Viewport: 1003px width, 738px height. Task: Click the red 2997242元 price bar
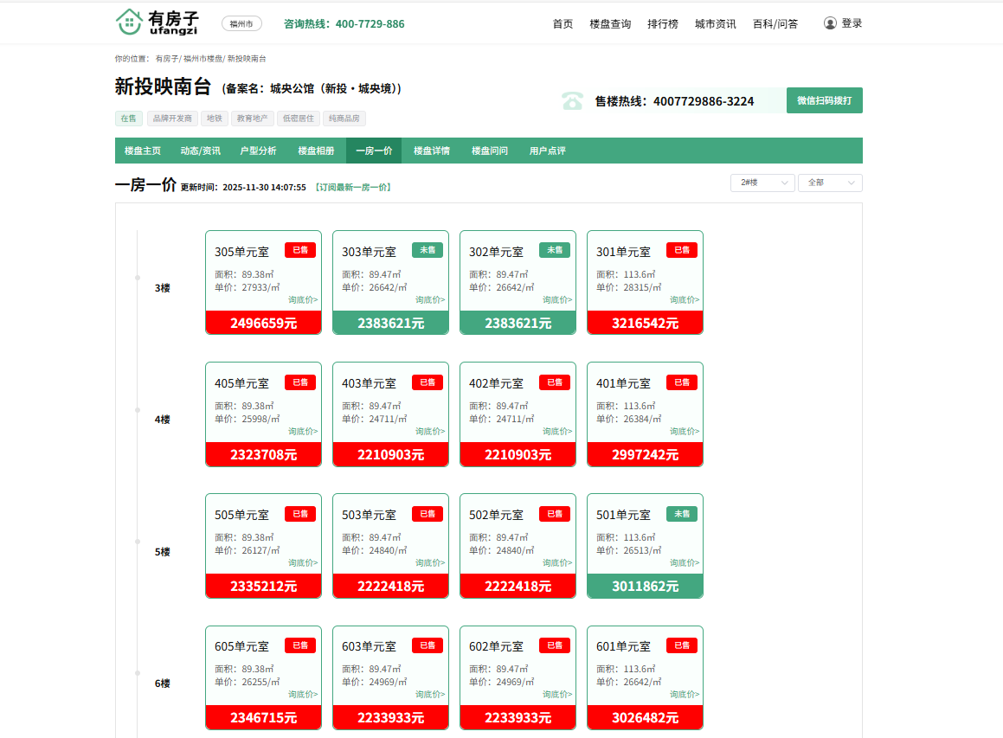[645, 454]
